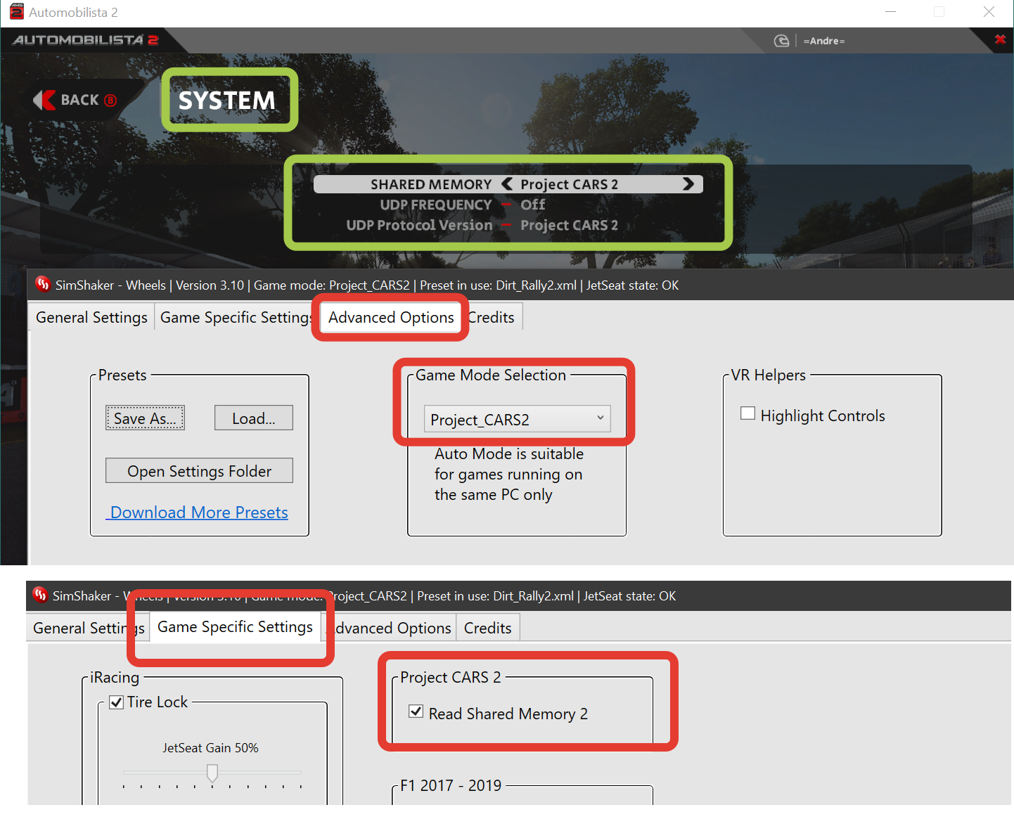
Task: Click the SimShaker icon in upper window title
Action: [x=43, y=284]
